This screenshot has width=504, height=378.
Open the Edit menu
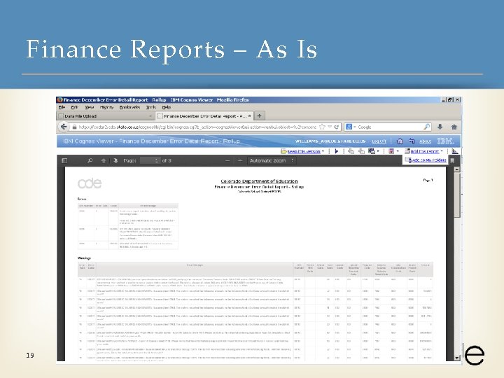pyautogui.click(x=75, y=107)
